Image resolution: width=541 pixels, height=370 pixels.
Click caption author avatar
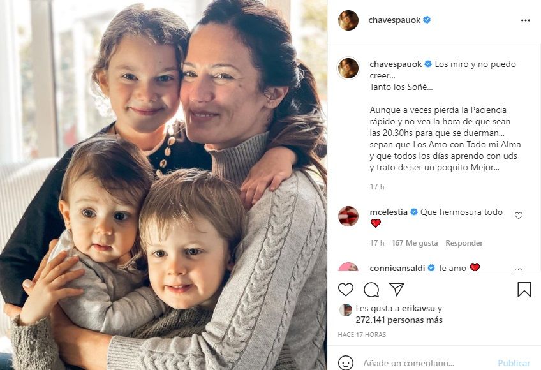pos(348,68)
